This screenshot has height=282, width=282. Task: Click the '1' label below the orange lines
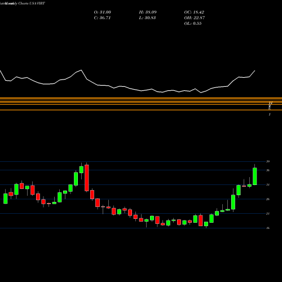click(x=270, y=114)
